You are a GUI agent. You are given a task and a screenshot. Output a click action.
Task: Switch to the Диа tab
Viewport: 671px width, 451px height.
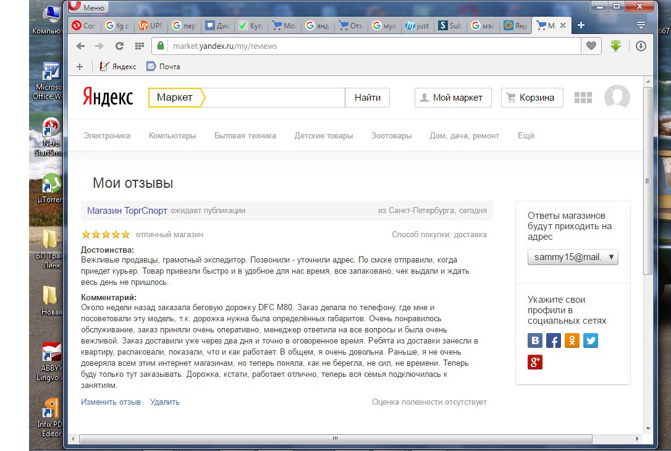(x=217, y=26)
